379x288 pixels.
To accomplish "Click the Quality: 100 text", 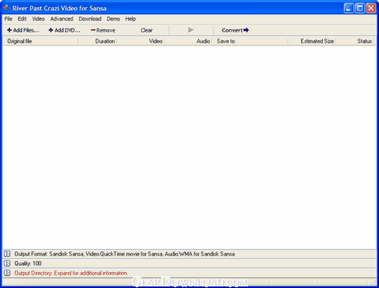I will click(x=28, y=263).
